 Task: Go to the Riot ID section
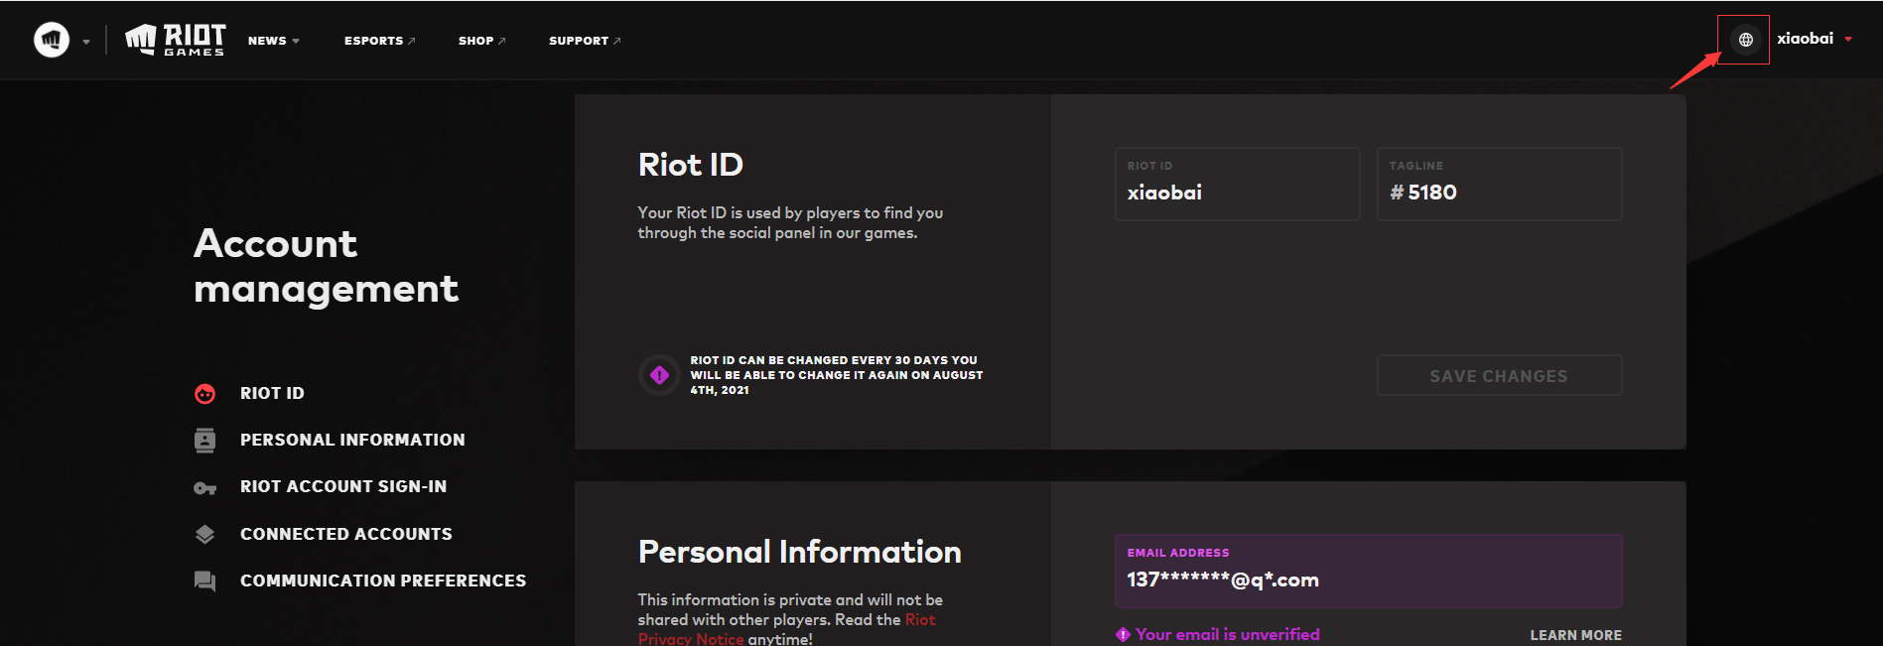point(272,393)
